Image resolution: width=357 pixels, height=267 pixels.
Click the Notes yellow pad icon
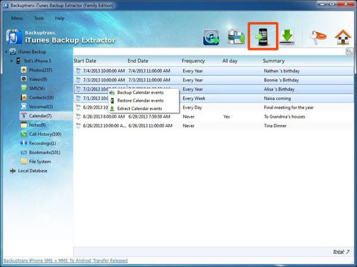point(24,125)
